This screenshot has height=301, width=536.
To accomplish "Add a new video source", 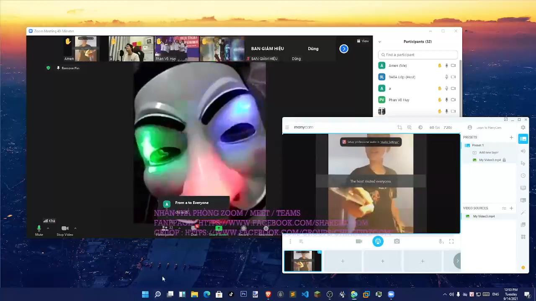I will [x=511, y=208].
